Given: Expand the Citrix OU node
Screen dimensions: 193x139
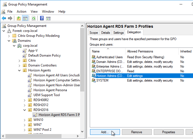Looking at the screenshot, I should [x=19, y=61].
